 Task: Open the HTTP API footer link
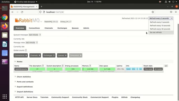click(x=19, y=97)
